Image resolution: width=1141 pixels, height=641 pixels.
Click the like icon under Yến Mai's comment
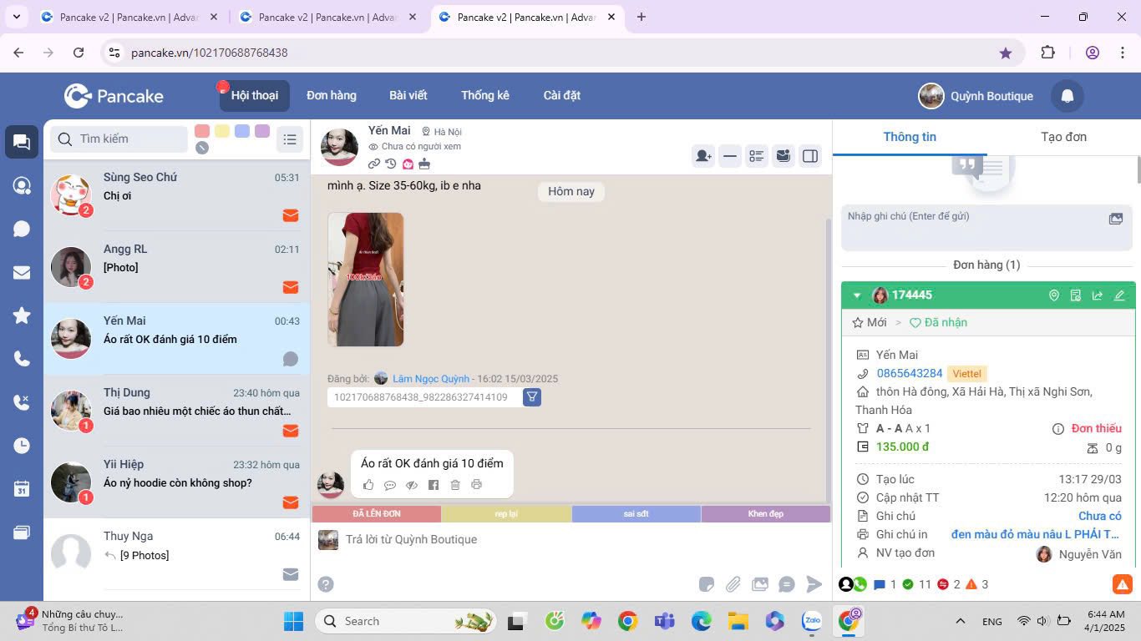368,485
